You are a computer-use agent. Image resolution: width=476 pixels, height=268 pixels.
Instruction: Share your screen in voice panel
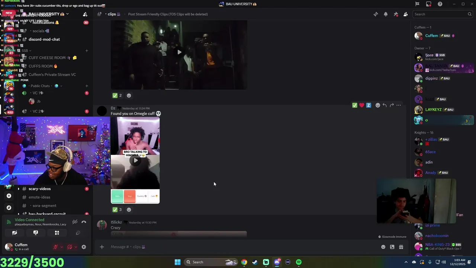[36, 233]
